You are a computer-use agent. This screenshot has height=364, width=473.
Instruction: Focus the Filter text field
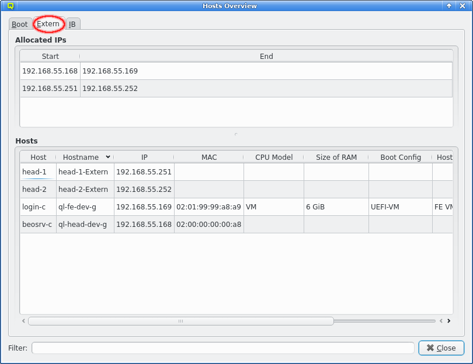point(222,348)
